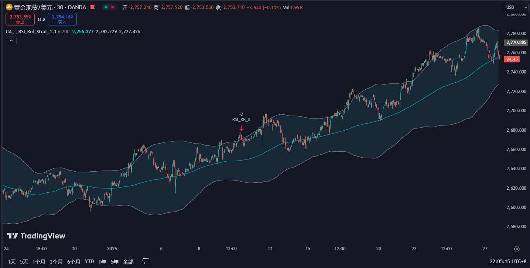Click the gold symbol logo icon

tap(9, 7)
